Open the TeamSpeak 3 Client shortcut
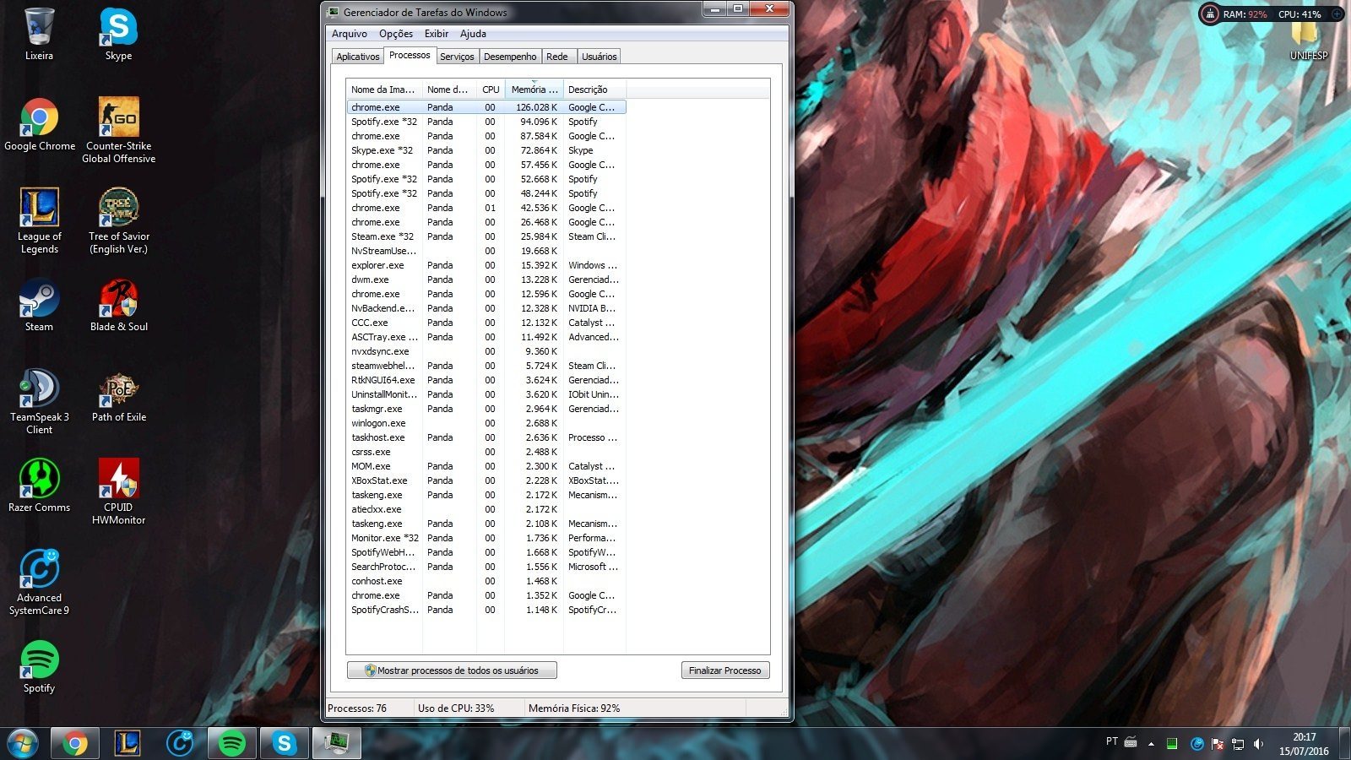This screenshot has width=1351, height=760. [39, 401]
